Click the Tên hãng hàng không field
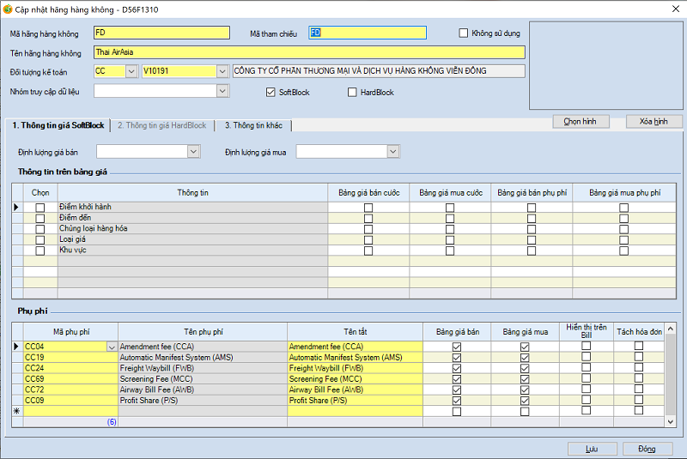Image resolution: width=687 pixels, height=459 pixels. point(308,52)
